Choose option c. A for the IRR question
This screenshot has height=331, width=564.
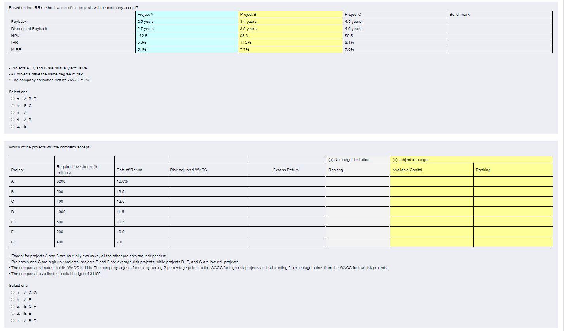[x=13, y=112]
